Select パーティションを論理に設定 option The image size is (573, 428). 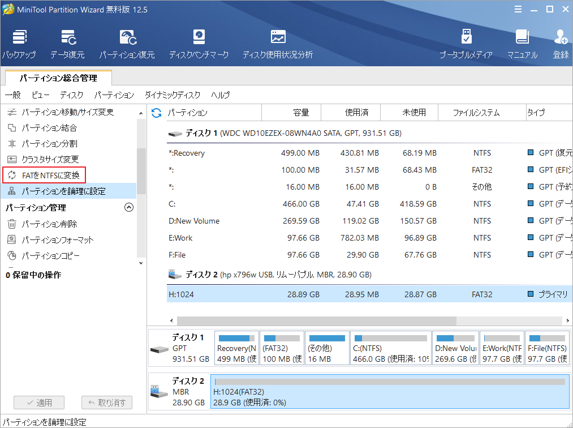(x=68, y=191)
